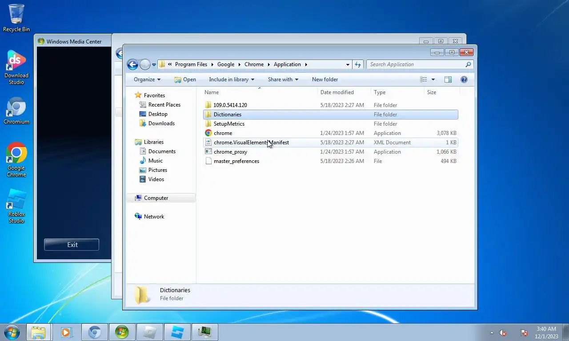The width and height of the screenshot is (569, 341).
Task: Open the Recycle Bin desktop icon
Action: [16, 18]
